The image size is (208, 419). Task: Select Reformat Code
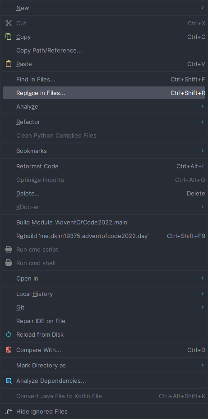(104, 166)
